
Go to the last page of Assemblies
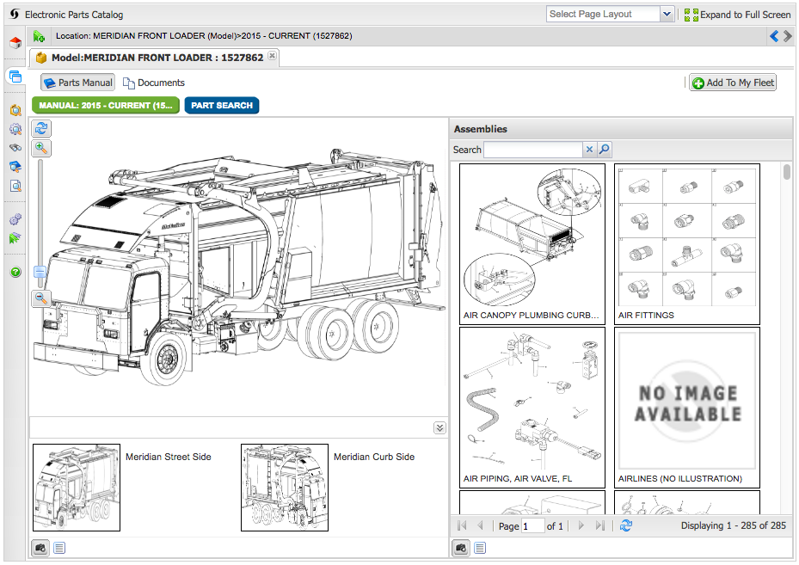[600, 525]
